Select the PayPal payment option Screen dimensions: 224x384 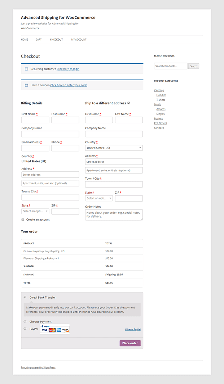(x=25, y=329)
